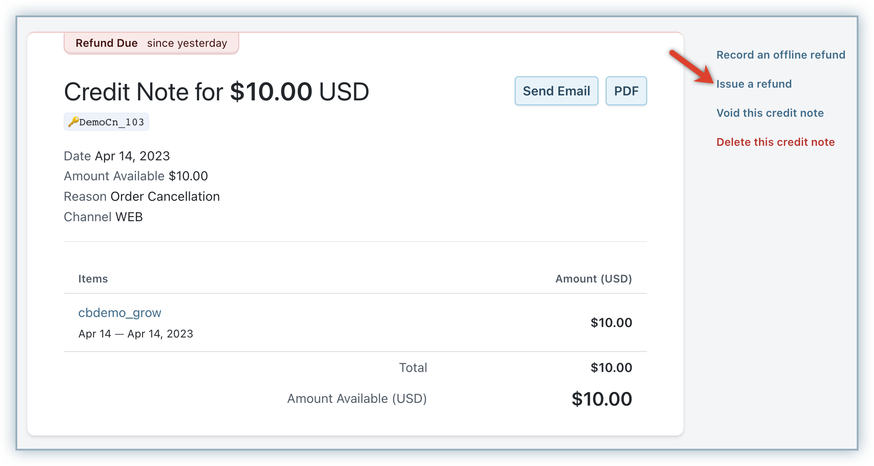Select the Issue a refund action
Image resolution: width=874 pixels, height=466 pixels.
coord(753,84)
